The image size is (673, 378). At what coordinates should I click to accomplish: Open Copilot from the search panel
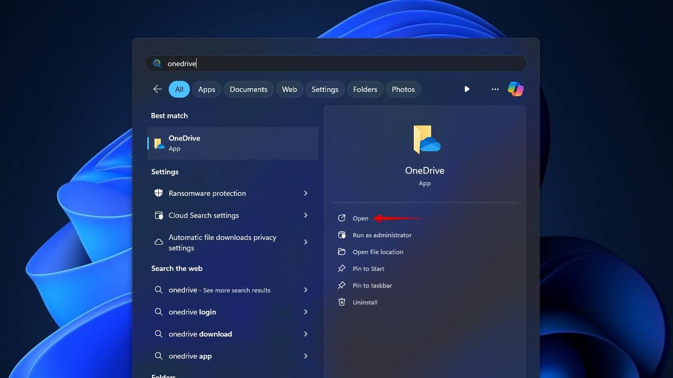(516, 89)
